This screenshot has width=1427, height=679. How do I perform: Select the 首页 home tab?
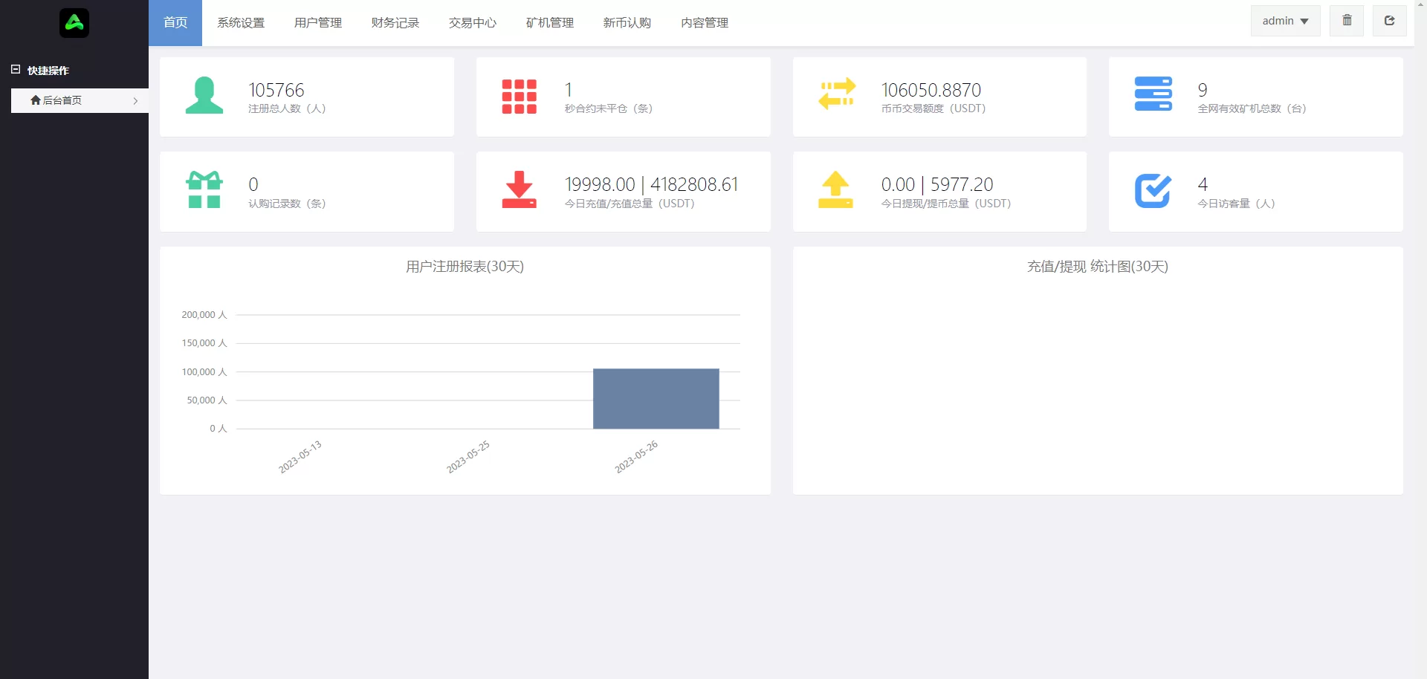click(175, 23)
